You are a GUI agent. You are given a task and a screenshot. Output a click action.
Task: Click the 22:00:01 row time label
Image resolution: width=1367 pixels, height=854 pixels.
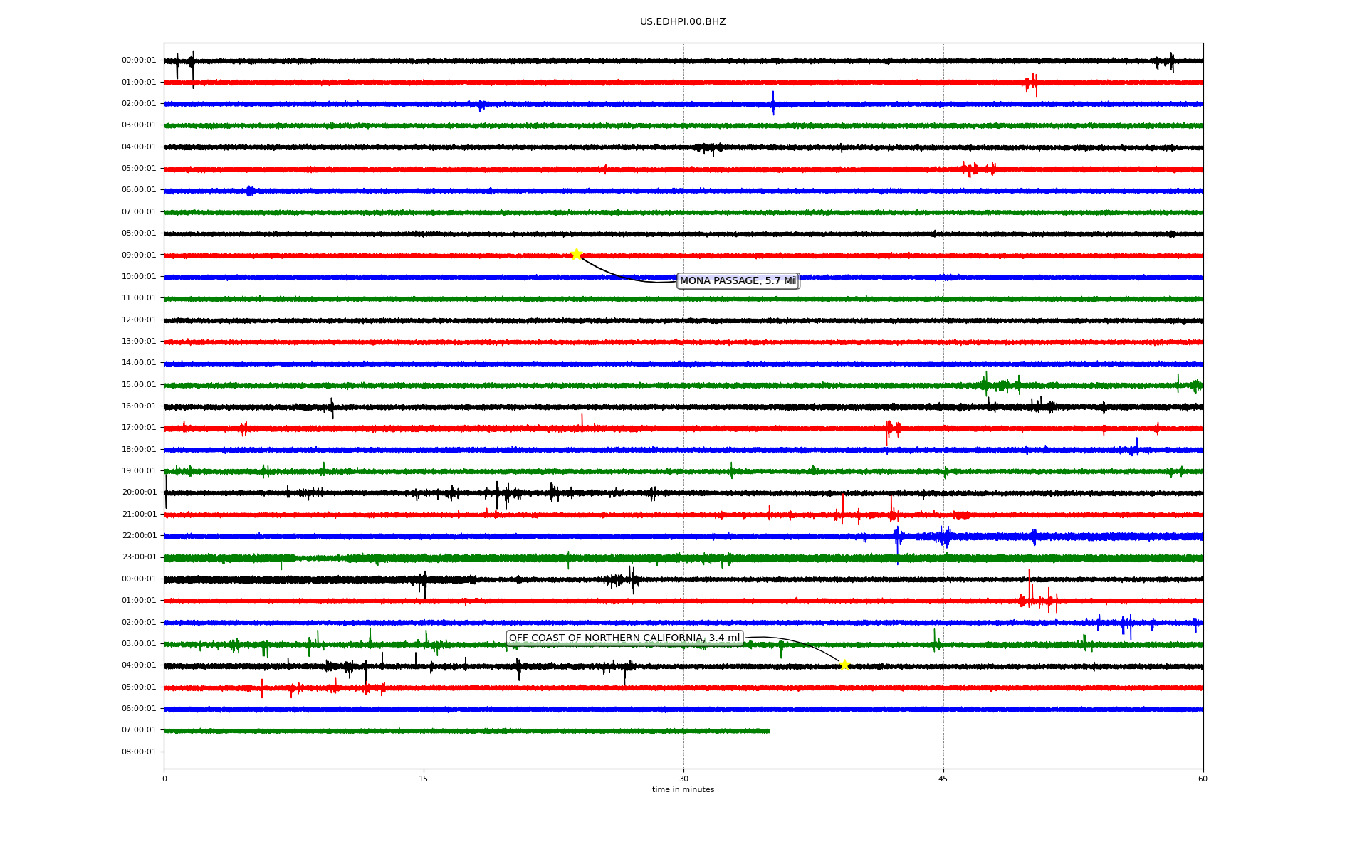[139, 536]
